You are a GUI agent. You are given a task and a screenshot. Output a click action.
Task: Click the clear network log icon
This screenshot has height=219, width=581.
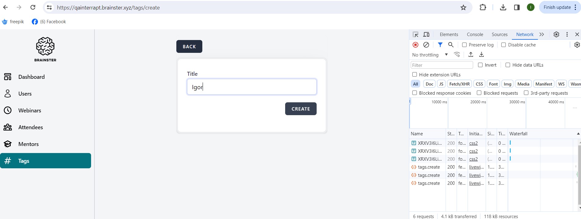[426, 45]
